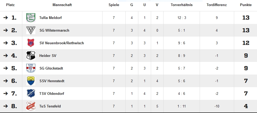Click the Tordifferenz column header
The height and width of the screenshot is (113, 257).
(217, 5)
